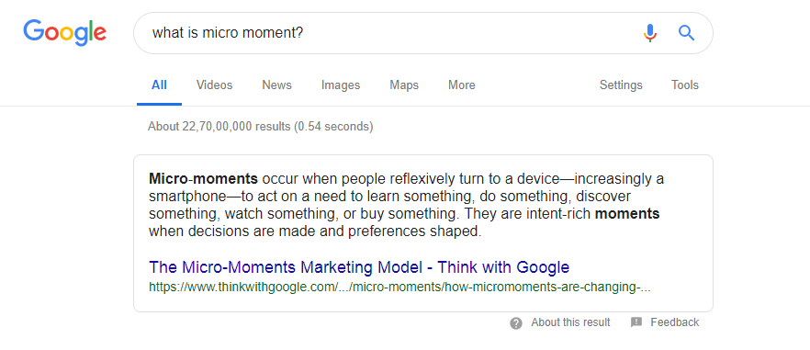Click the green thinkwithgoogle.com URL
810x350 pixels.
pyautogui.click(x=399, y=288)
